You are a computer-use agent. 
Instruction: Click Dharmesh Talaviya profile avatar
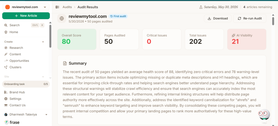[x=6, y=115]
